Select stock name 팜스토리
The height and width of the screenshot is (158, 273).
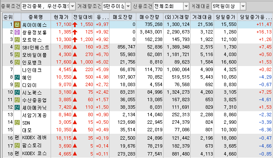pos(32,145)
